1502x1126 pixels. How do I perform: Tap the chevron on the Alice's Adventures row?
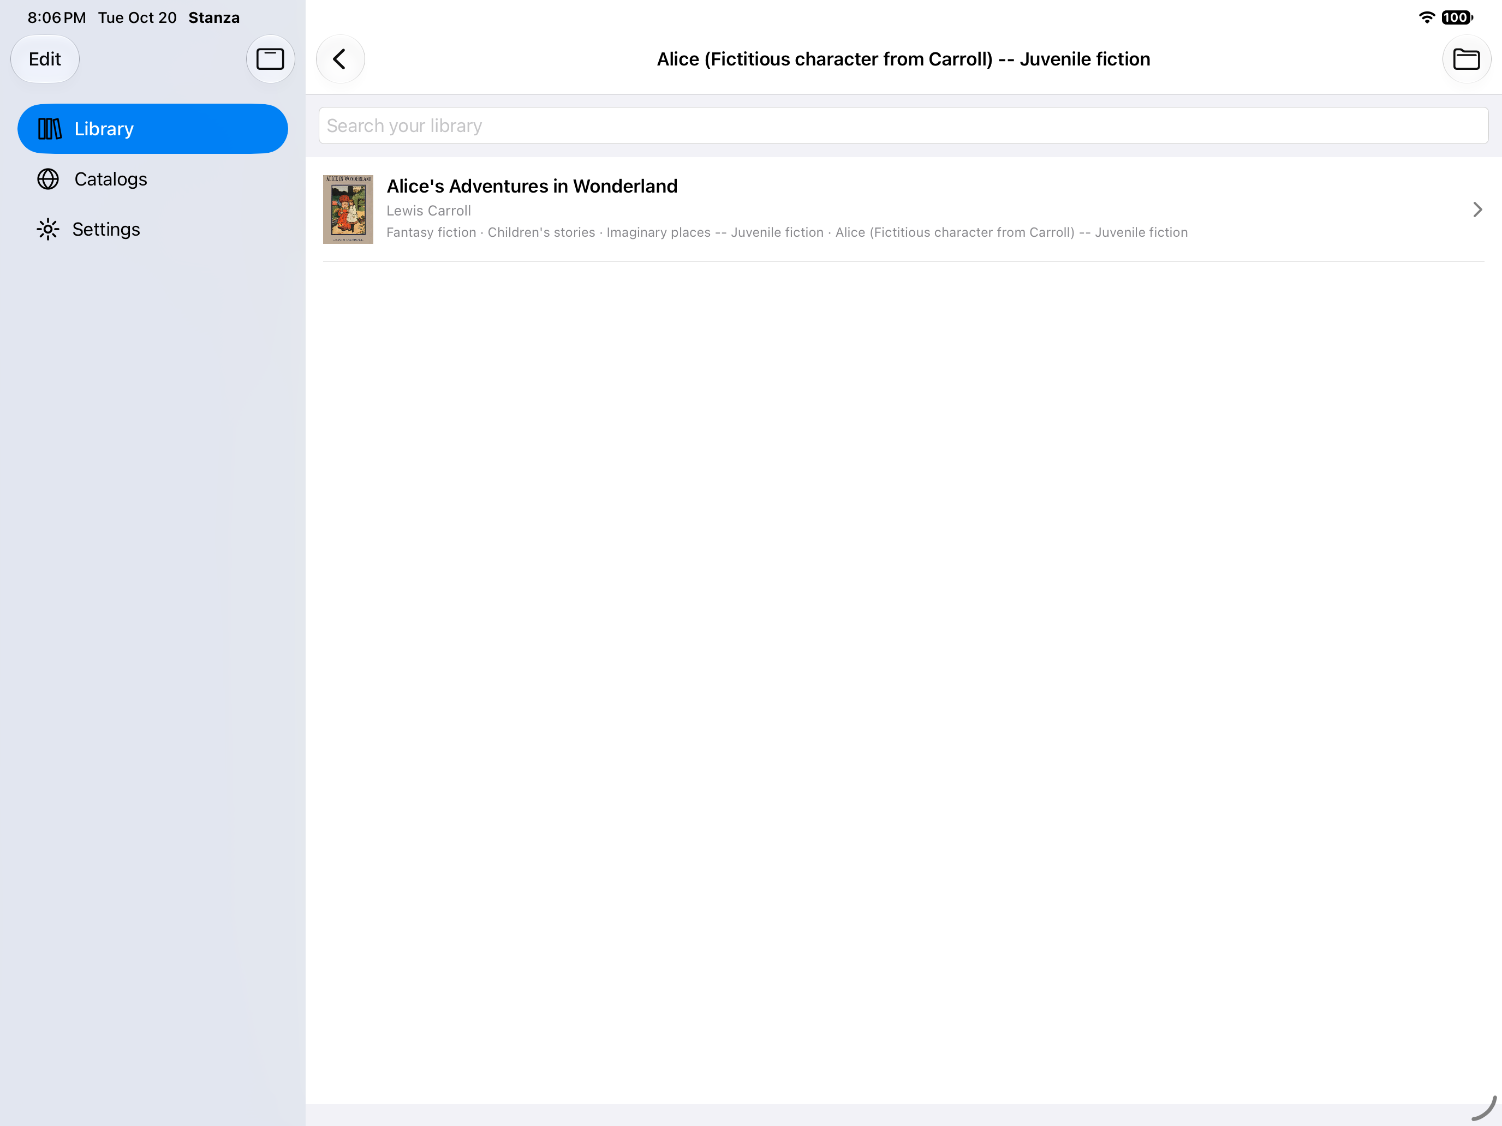coord(1477,209)
